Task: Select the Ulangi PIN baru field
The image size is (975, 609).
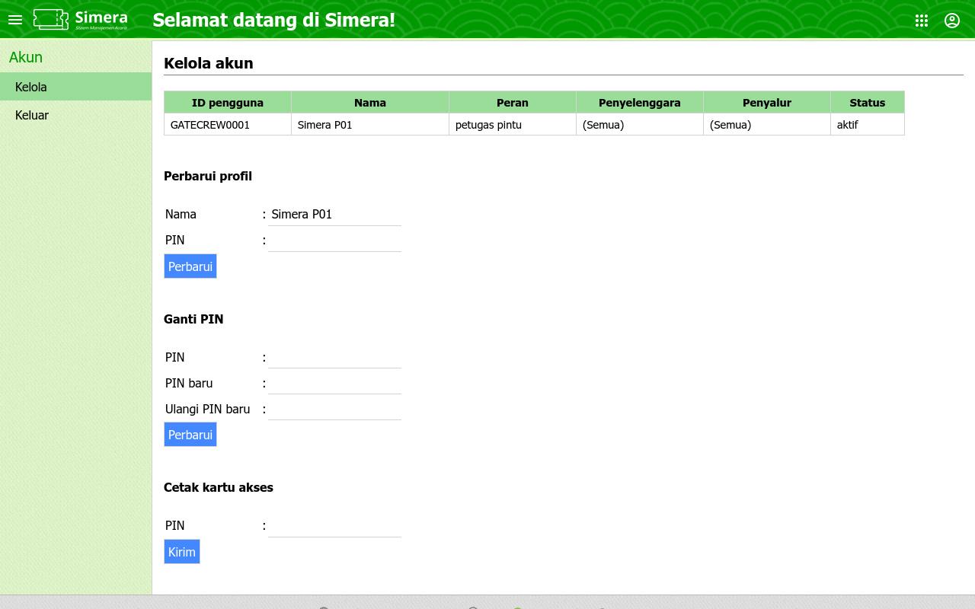Action: coord(334,410)
